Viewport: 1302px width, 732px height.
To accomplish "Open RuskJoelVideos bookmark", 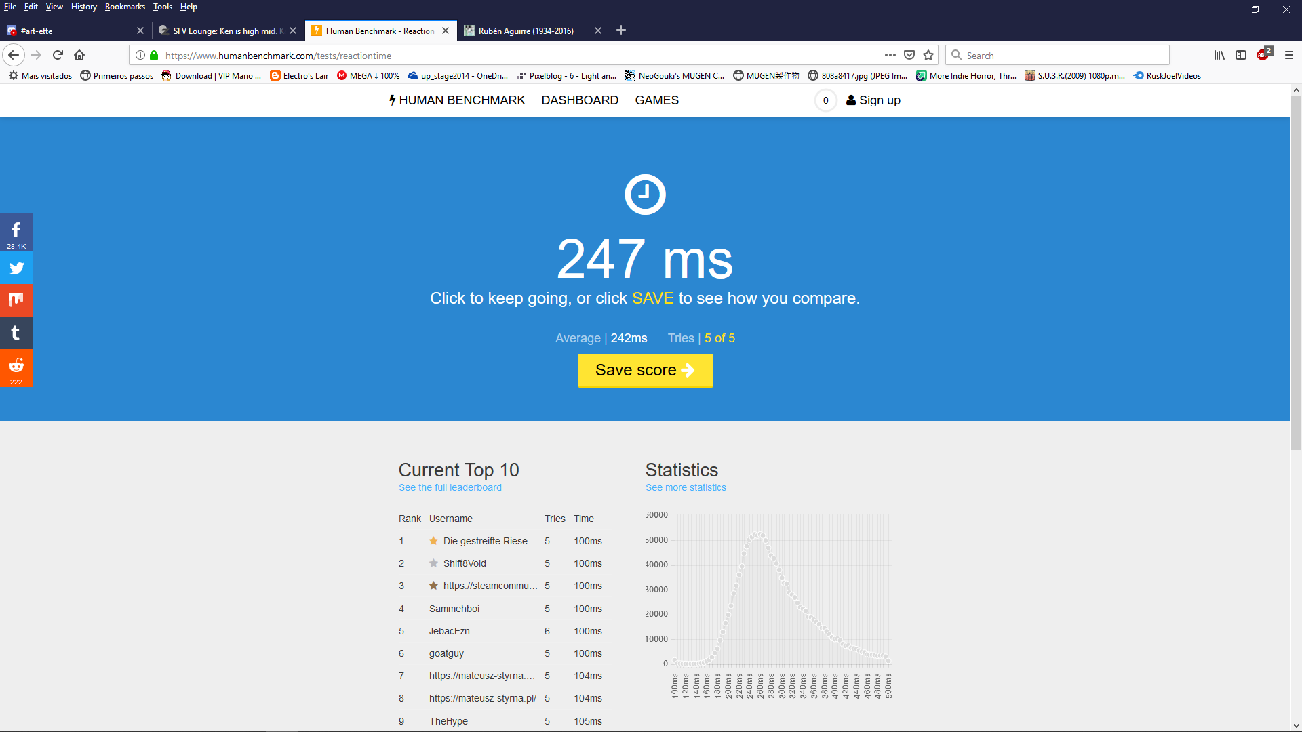I will (1167, 76).
